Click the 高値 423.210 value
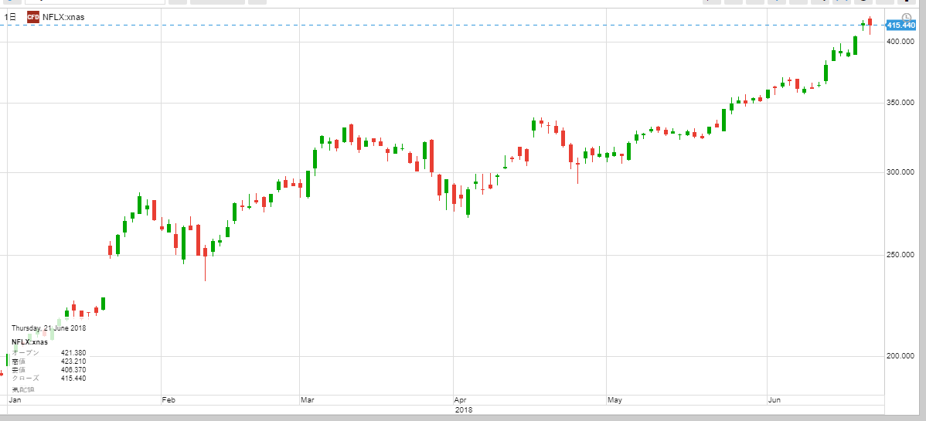 pos(73,362)
